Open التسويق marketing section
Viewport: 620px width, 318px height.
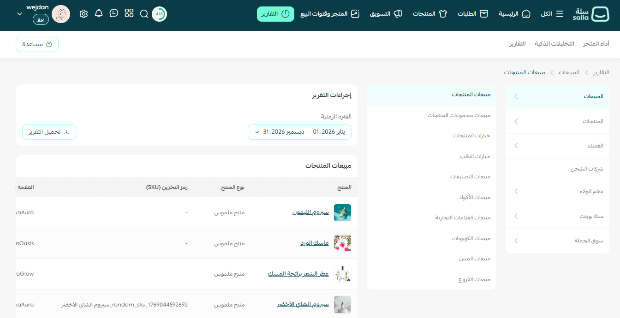tap(386, 14)
